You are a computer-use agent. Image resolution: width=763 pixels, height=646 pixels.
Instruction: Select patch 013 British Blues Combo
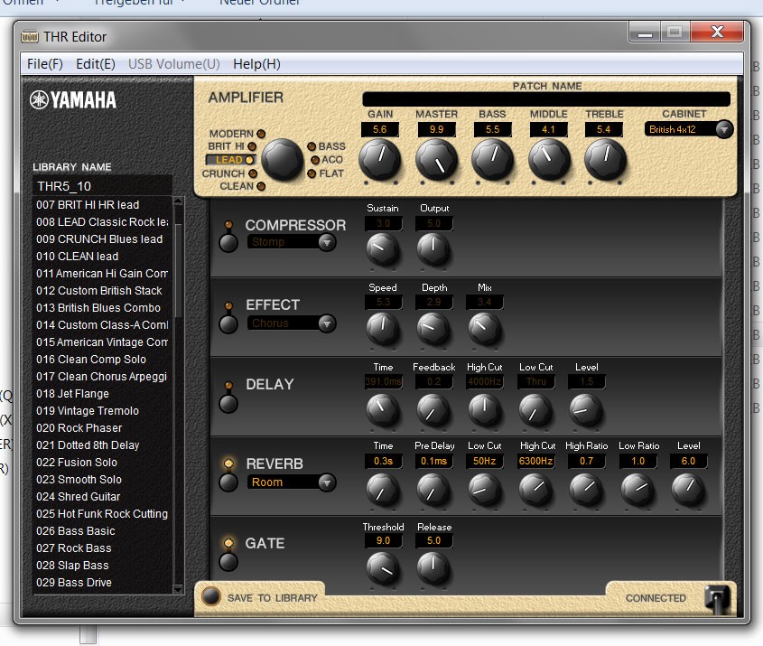click(x=102, y=308)
